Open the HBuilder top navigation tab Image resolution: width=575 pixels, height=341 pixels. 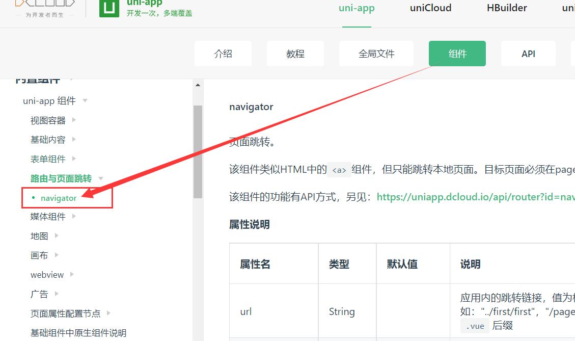point(507,8)
